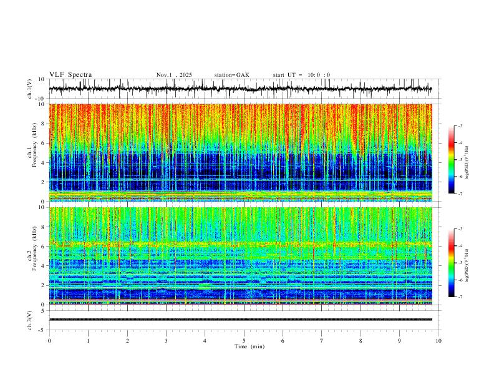
Task: Click the "-3" tick on ch.2 colorbar
Action: 460,229
